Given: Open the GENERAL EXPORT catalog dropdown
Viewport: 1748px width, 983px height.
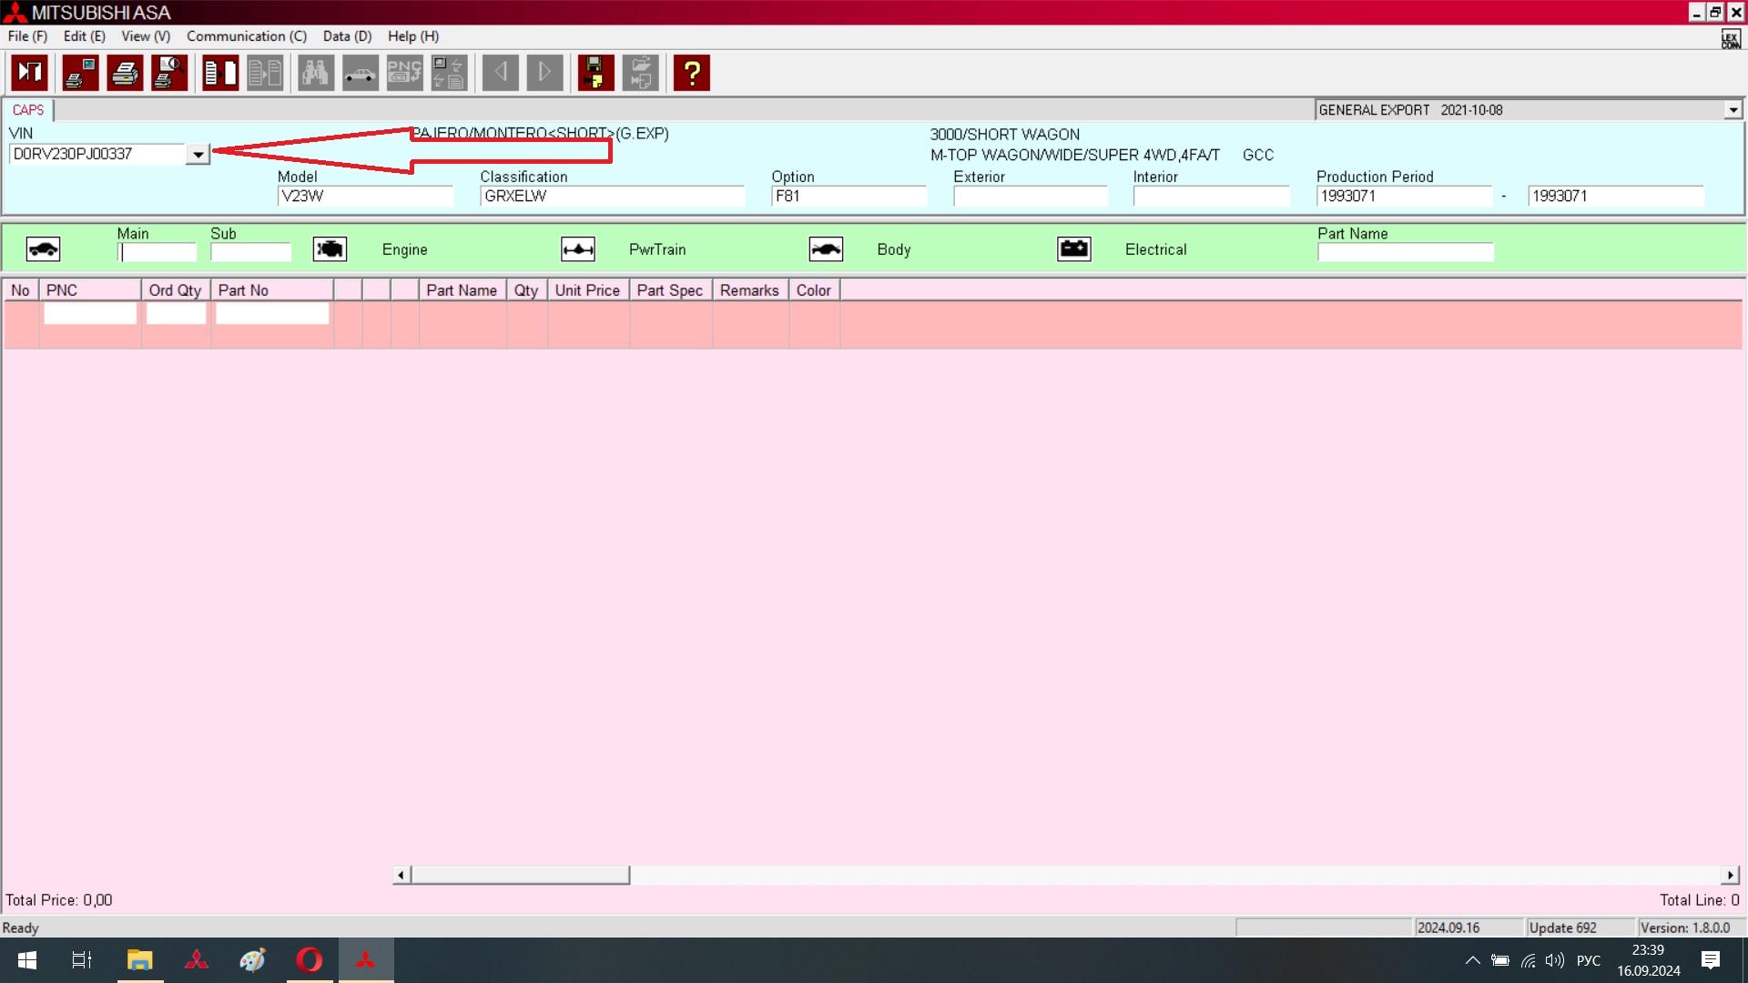Looking at the screenshot, I should (1733, 110).
